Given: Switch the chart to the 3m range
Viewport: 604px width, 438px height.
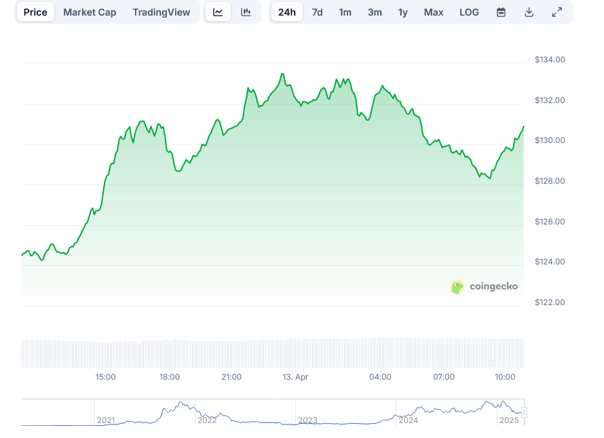Looking at the screenshot, I should click(x=375, y=12).
